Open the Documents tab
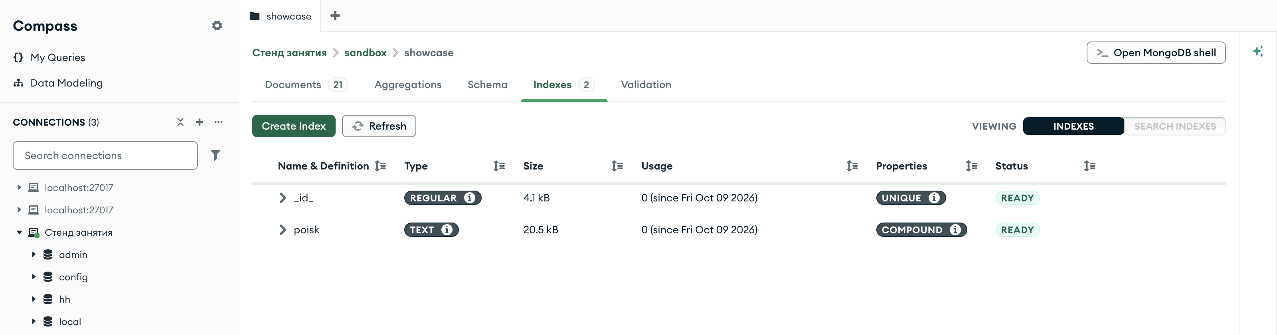Image resolution: width=1277 pixels, height=335 pixels. pyautogui.click(x=306, y=85)
